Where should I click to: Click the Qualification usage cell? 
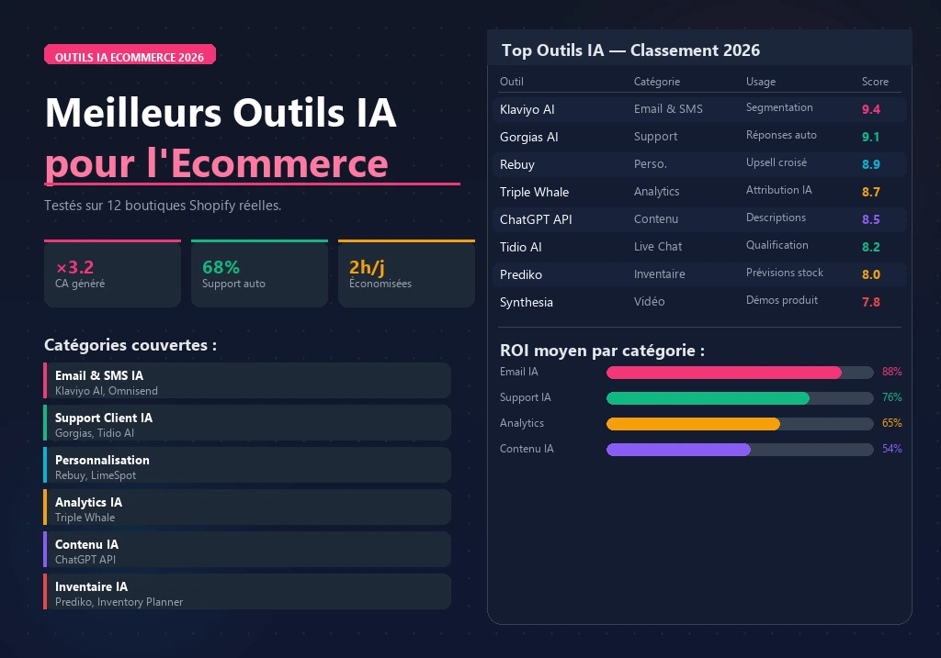777,245
